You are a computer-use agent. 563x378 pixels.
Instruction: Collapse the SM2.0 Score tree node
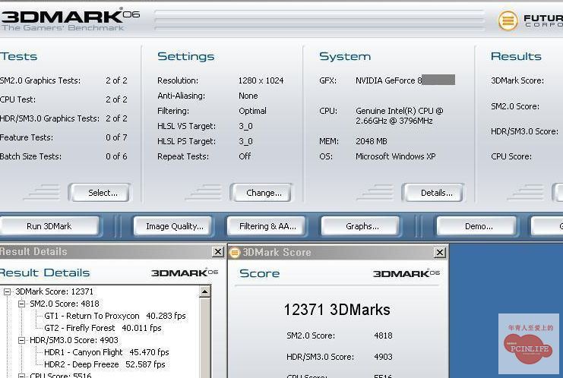(x=22, y=304)
